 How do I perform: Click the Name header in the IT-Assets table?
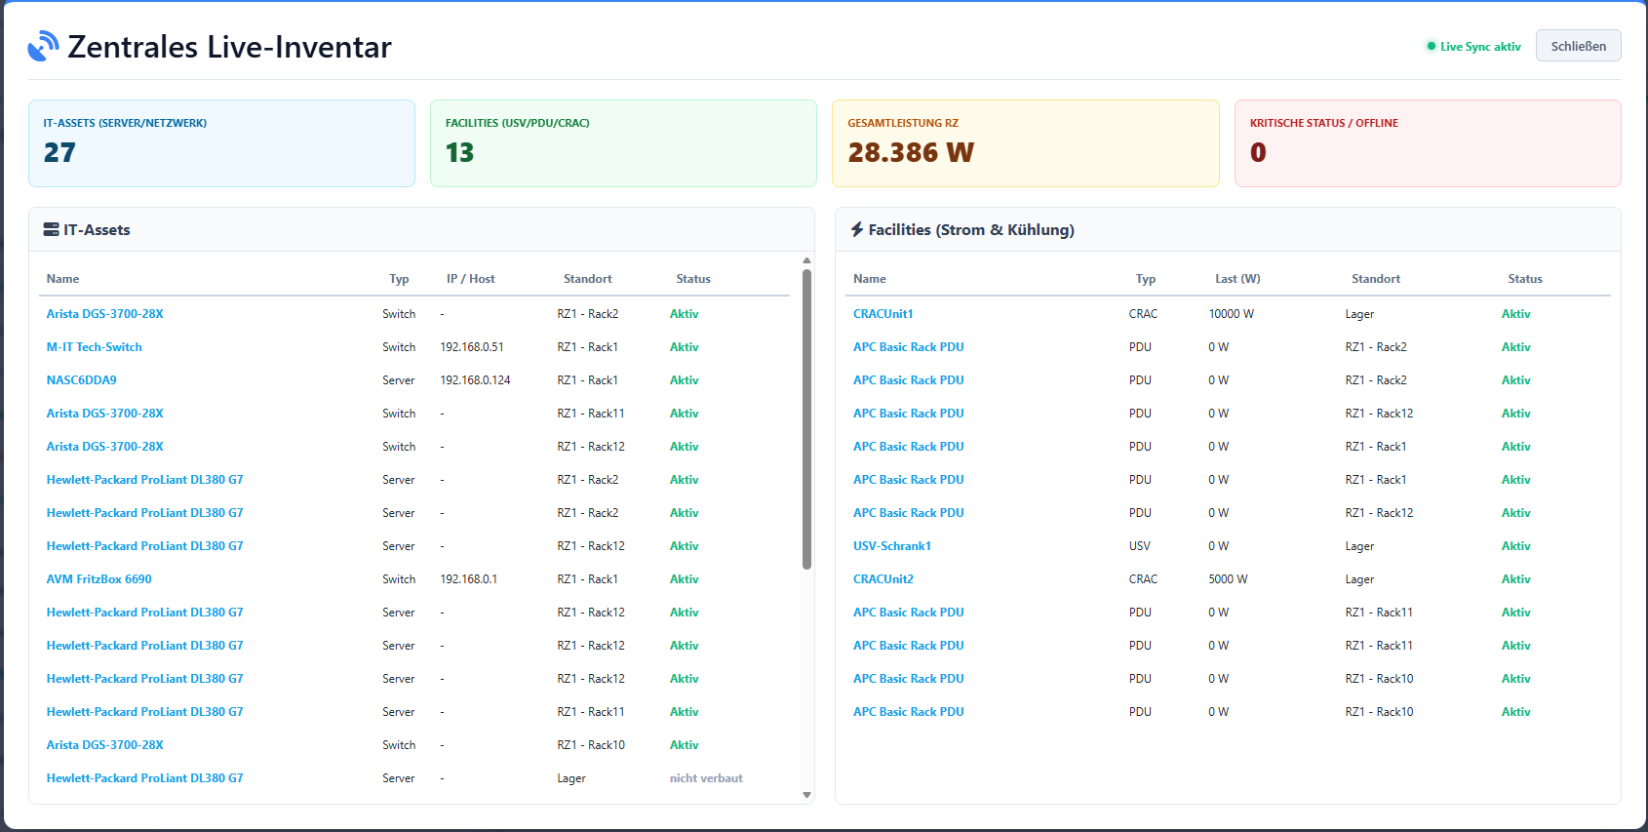(62, 279)
